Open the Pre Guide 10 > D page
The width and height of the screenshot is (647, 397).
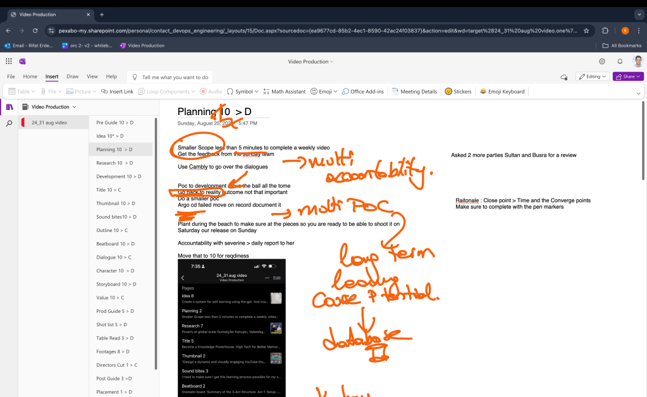pyautogui.click(x=121, y=123)
